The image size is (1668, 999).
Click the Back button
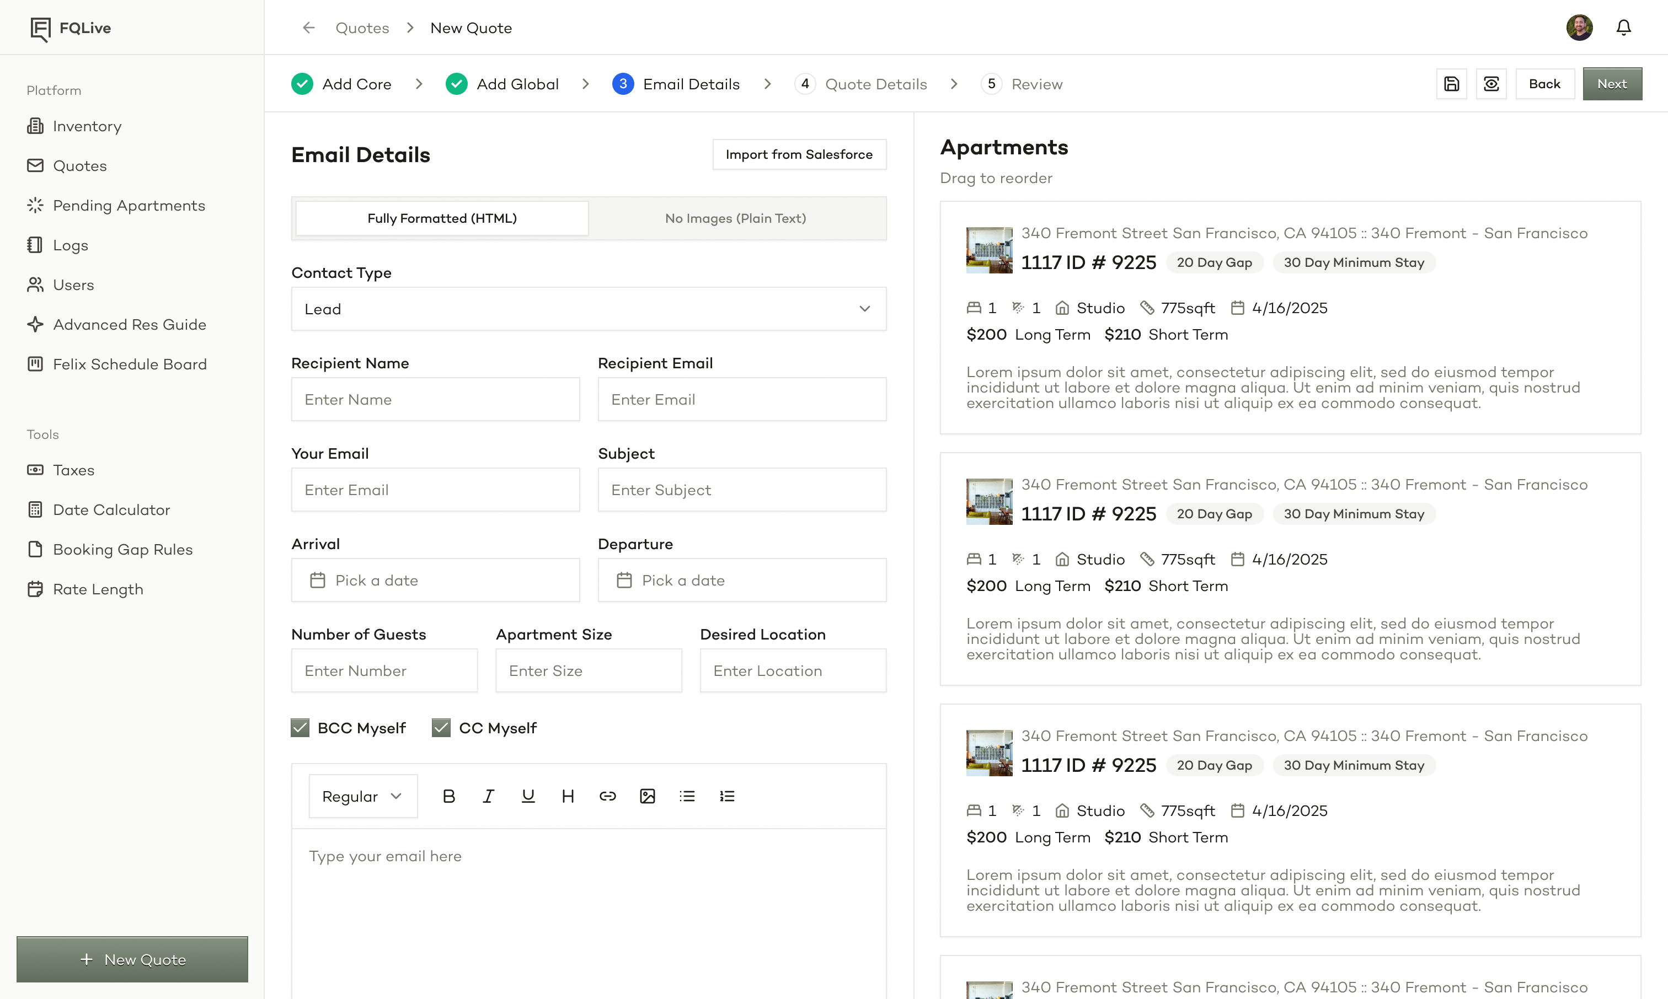pos(1545,84)
